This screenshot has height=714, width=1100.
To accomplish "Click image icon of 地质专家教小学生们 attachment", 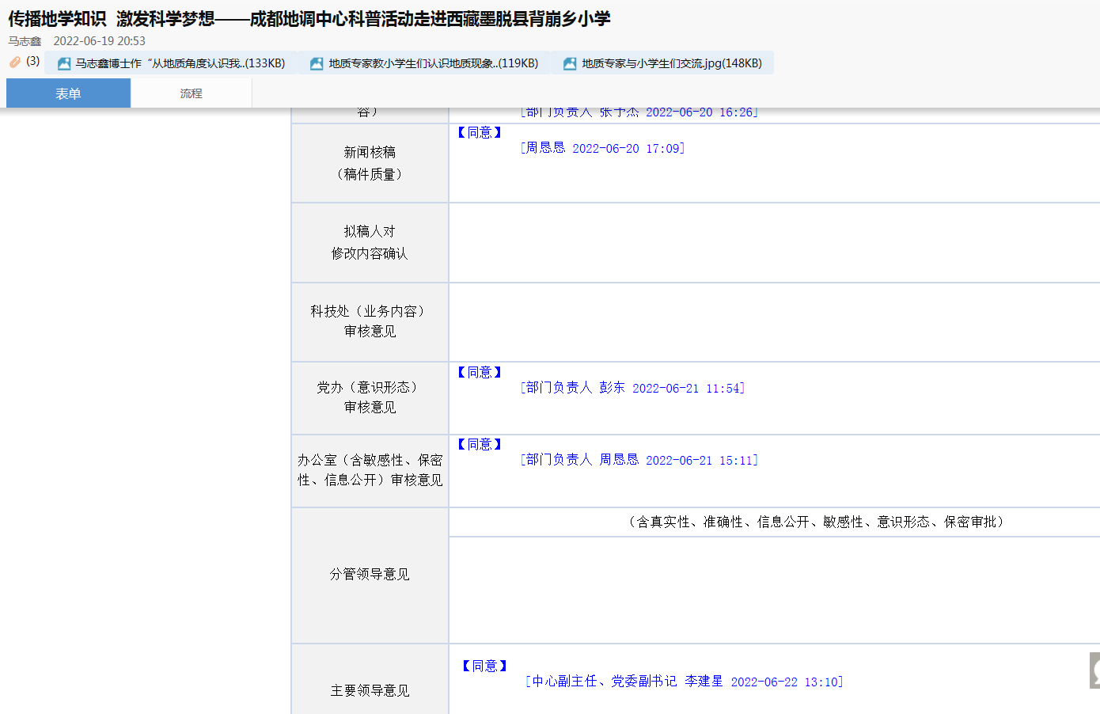I will (x=317, y=64).
